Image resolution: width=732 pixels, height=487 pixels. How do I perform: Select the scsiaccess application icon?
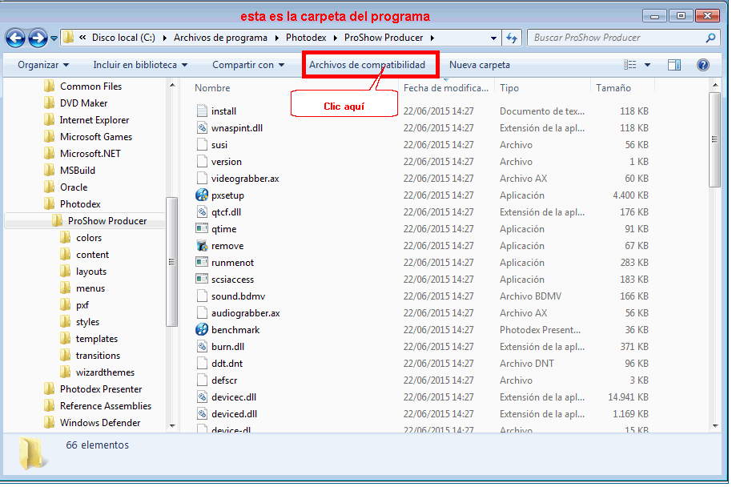pyautogui.click(x=202, y=279)
